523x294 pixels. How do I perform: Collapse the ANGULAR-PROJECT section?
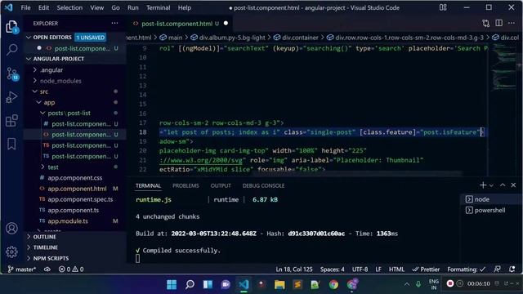(x=29, y=59)
